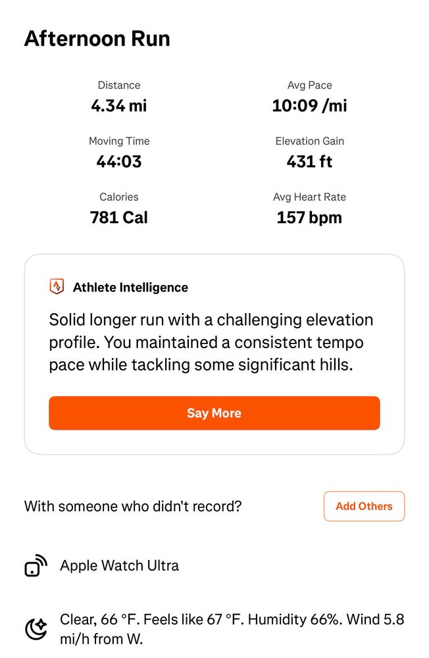Tap the 431 ft elevation gain
429x658 pixels.
pos(309,161)
